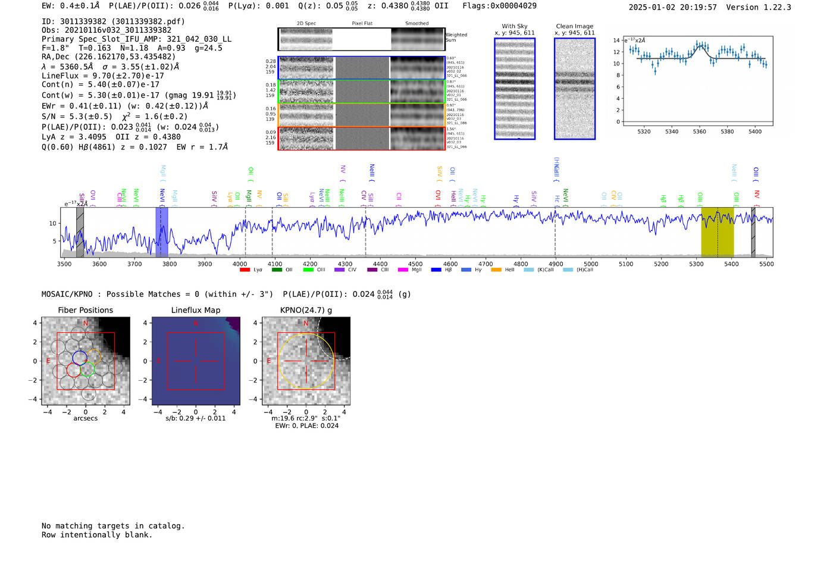The height and width of the screenshot is (567, 833).
Task: Click the blue-bordered 2D fiber spectrum row
Action: pos(361,68)
